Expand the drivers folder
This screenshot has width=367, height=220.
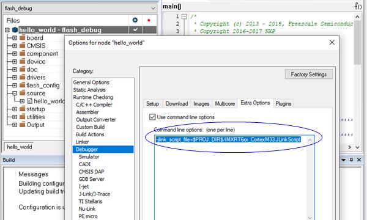tap(15, 78)
